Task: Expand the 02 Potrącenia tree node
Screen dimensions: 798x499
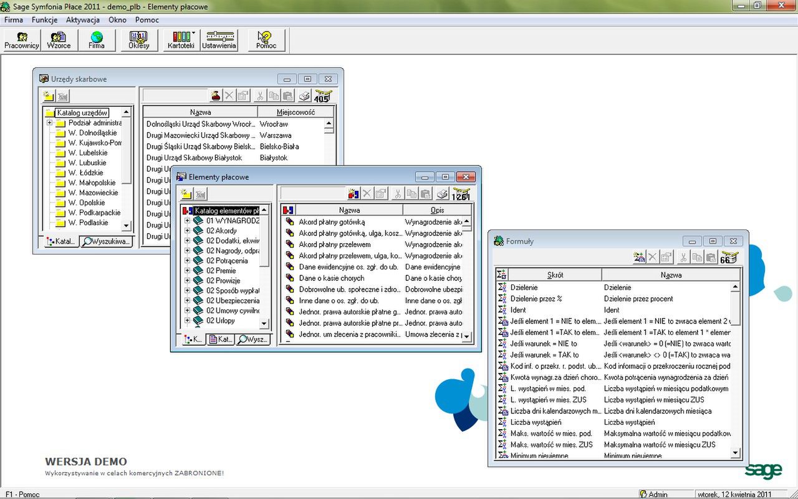Action: [x=187, y=261]
